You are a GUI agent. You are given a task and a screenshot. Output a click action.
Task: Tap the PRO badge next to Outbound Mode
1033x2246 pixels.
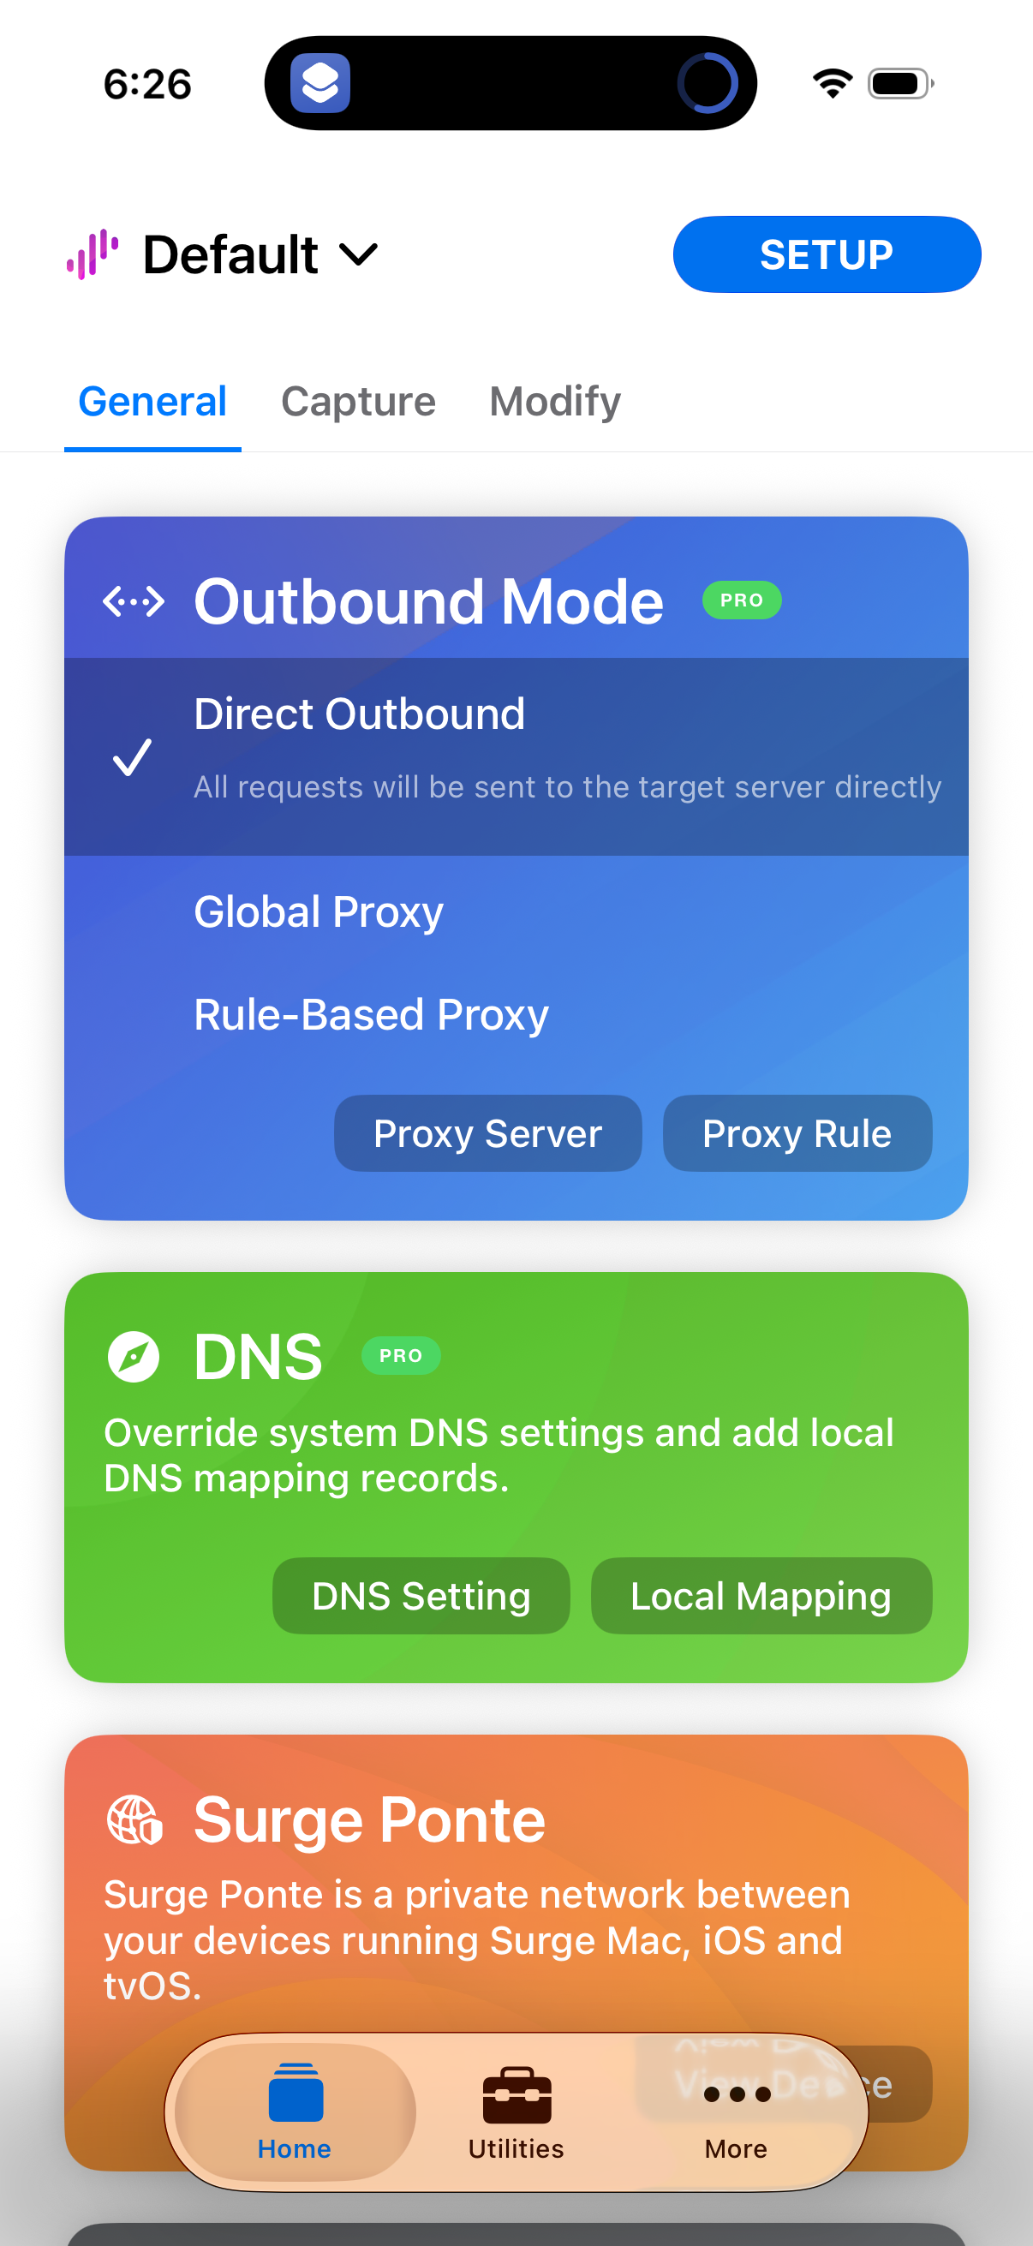742,600
